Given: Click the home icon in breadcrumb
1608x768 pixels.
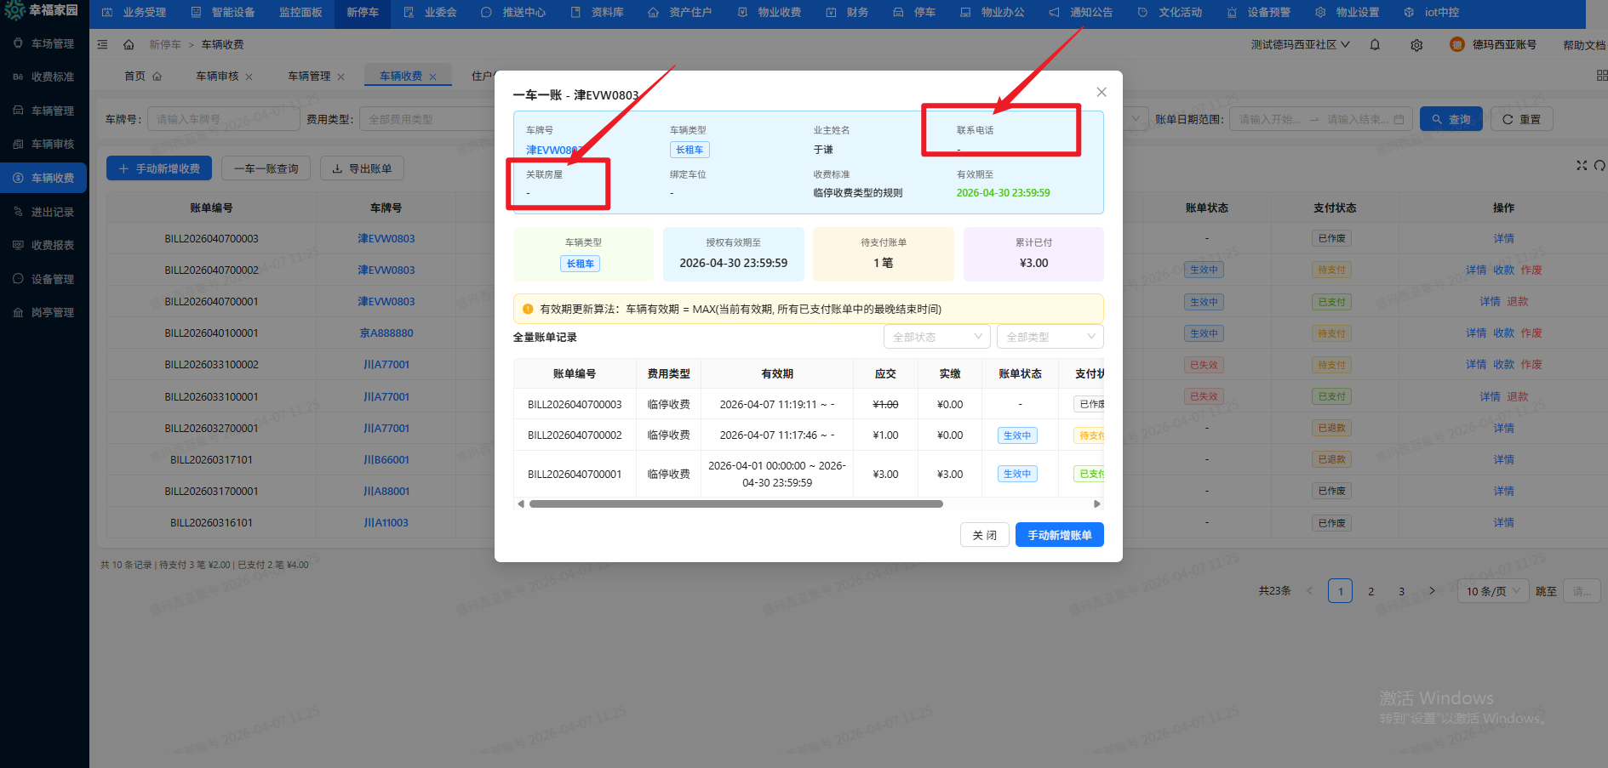Looking at the screenshot, I should coord(129,45).
